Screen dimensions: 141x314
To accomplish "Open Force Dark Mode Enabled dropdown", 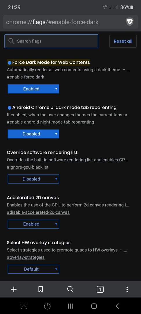I will (x=33, y=89).
